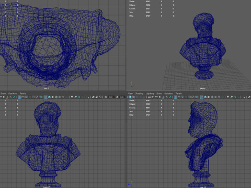Viewport: 251px width, 188px height.
Task: Click exposure value field in front view toolbar
Action: click(111, 97)
